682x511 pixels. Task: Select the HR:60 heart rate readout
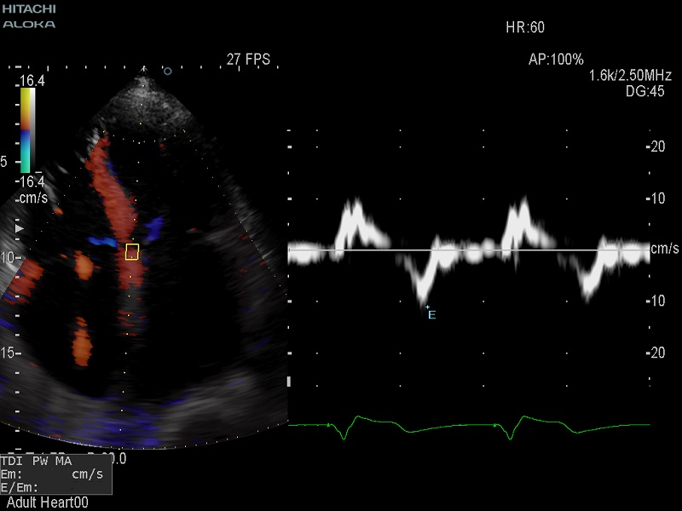pyautogui.click(x=525, y=27)
